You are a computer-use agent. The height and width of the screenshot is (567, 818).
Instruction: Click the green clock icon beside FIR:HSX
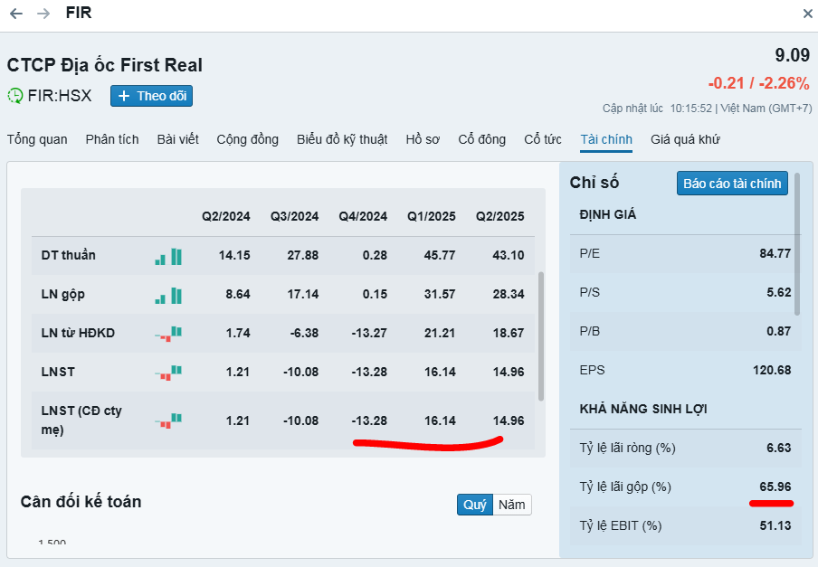(x=15, y=96)
